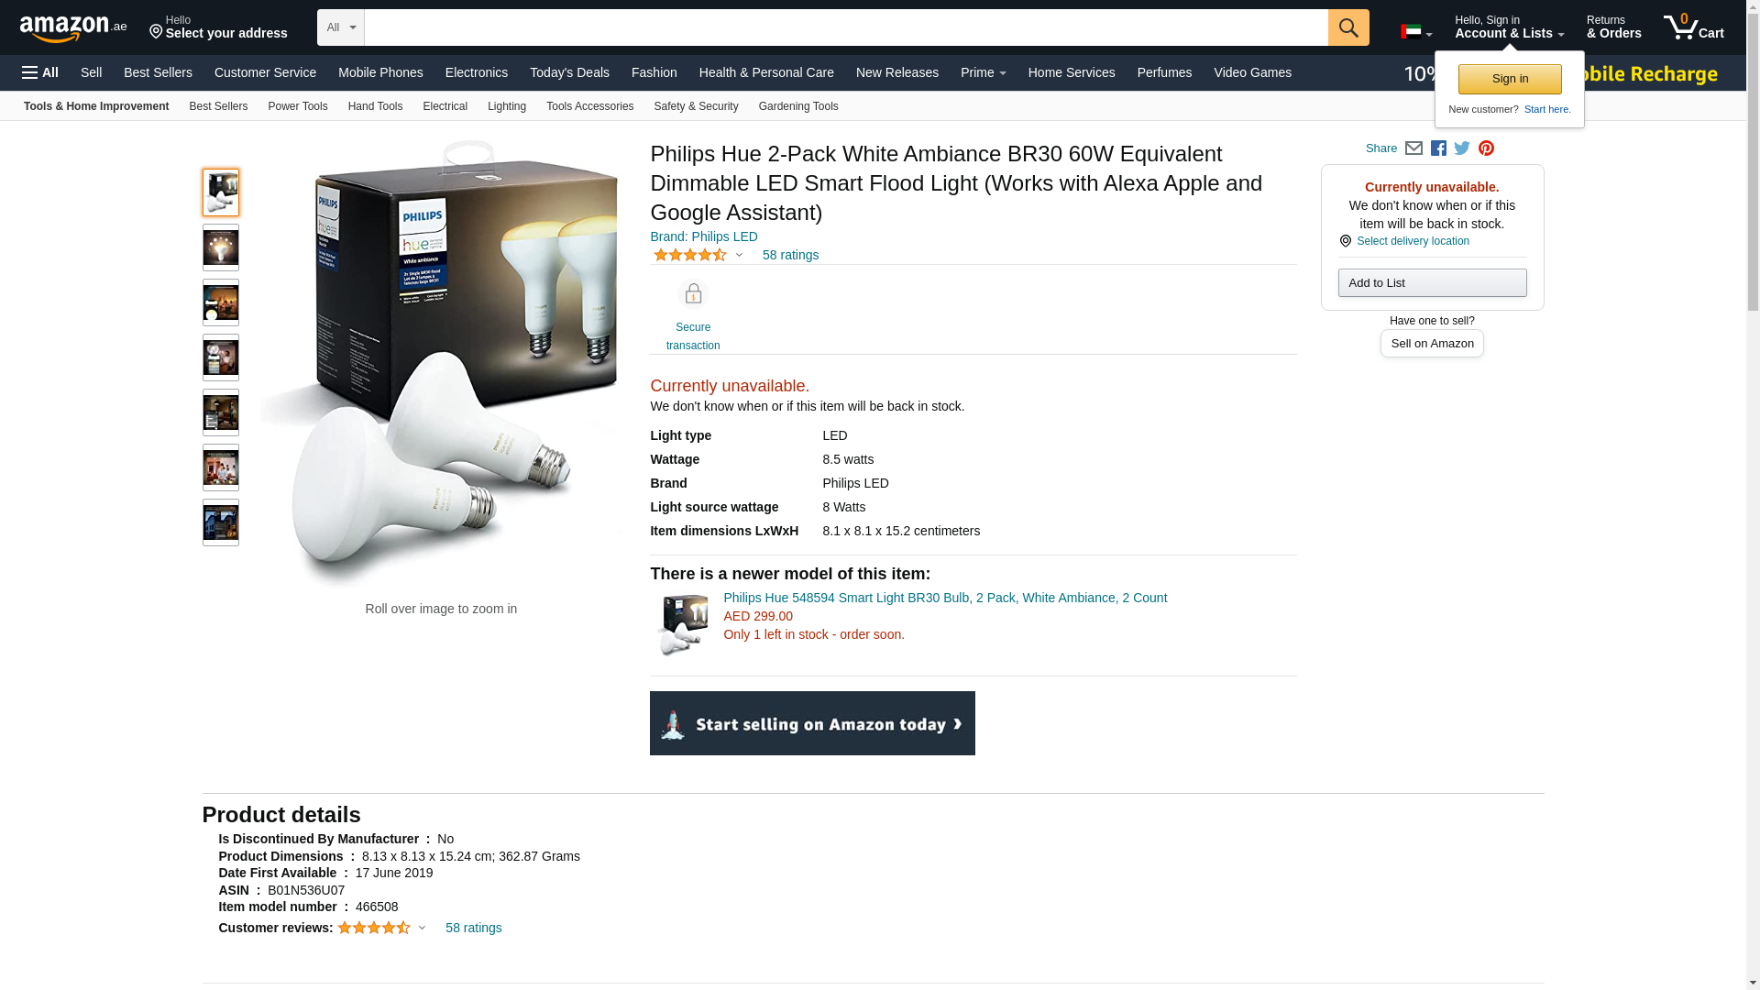Click the yellow Sign in button
Viewport: 1760px width, 990px height.
1510,79
